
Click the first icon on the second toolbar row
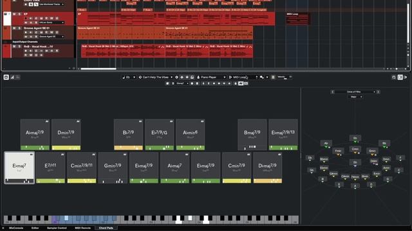point(167,83)
